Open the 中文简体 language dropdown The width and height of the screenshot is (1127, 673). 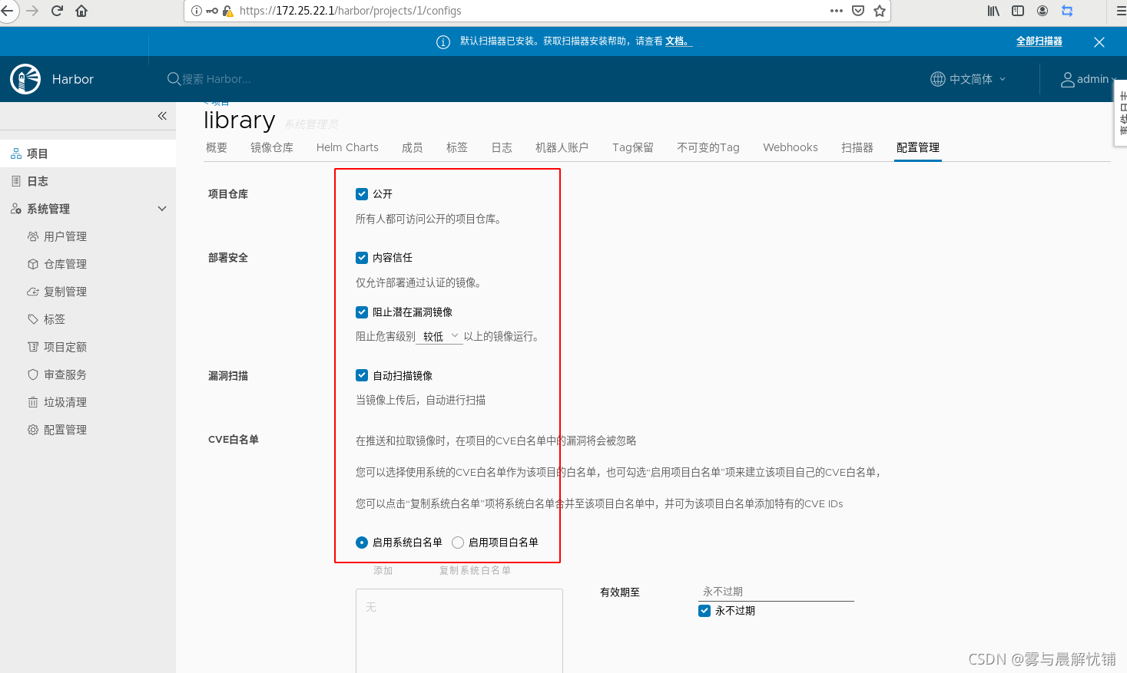pyautogui.click(x=968, y=79)
